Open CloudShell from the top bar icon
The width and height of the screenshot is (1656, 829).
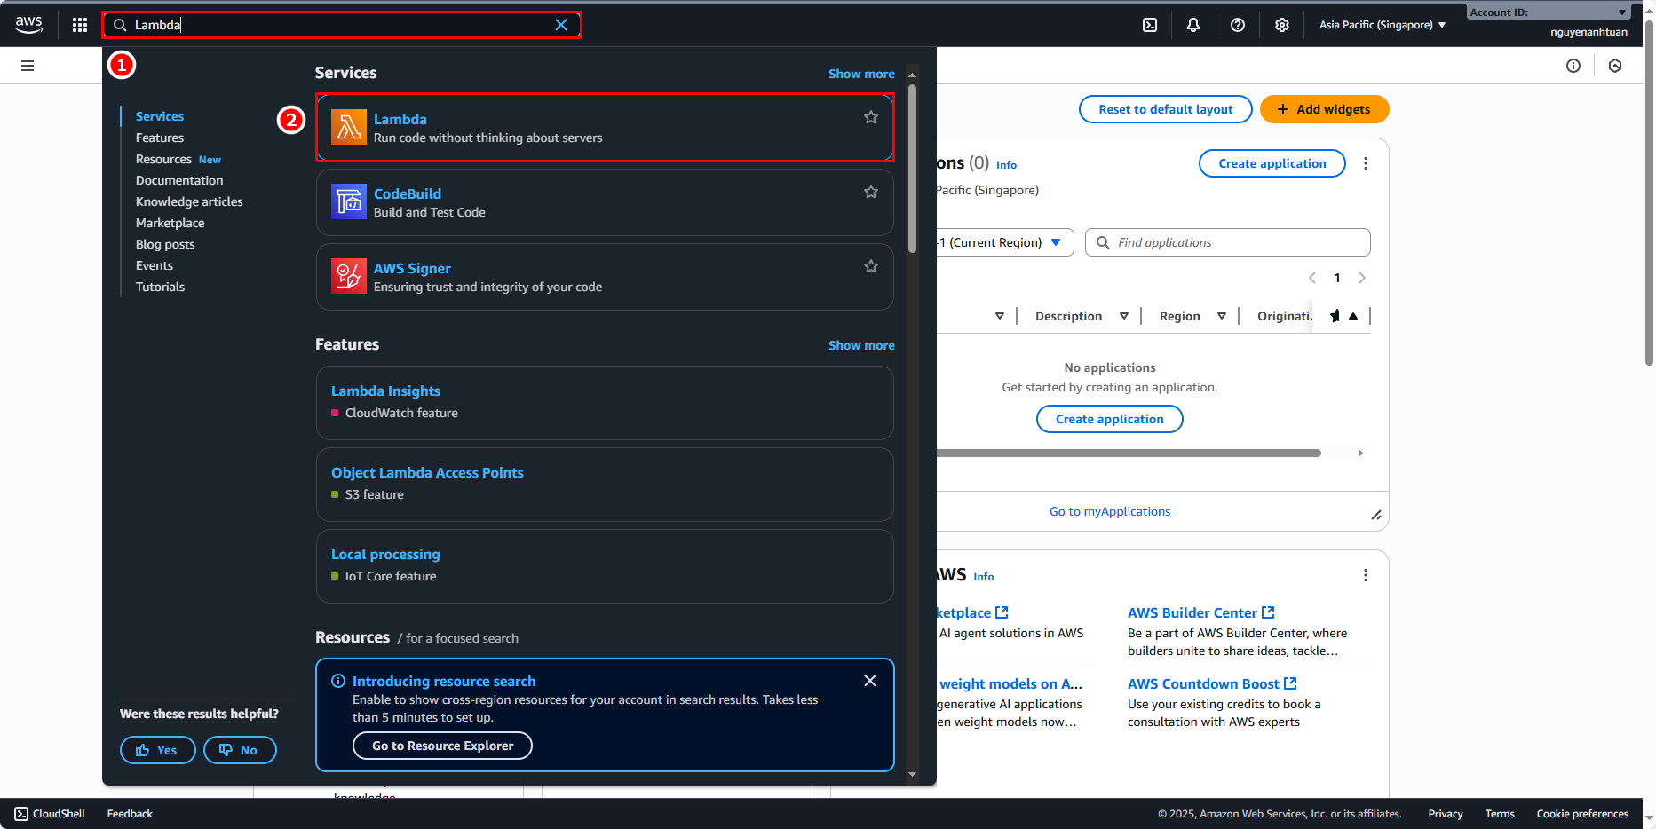point(1150,25)
